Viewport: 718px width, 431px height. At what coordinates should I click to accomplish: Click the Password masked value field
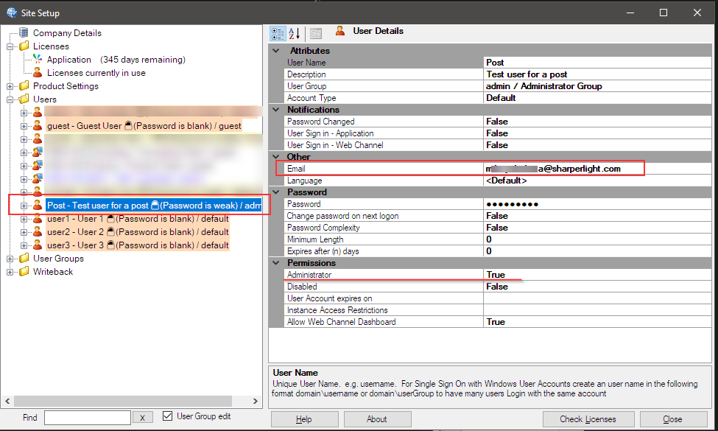click(x=597, y=204)
